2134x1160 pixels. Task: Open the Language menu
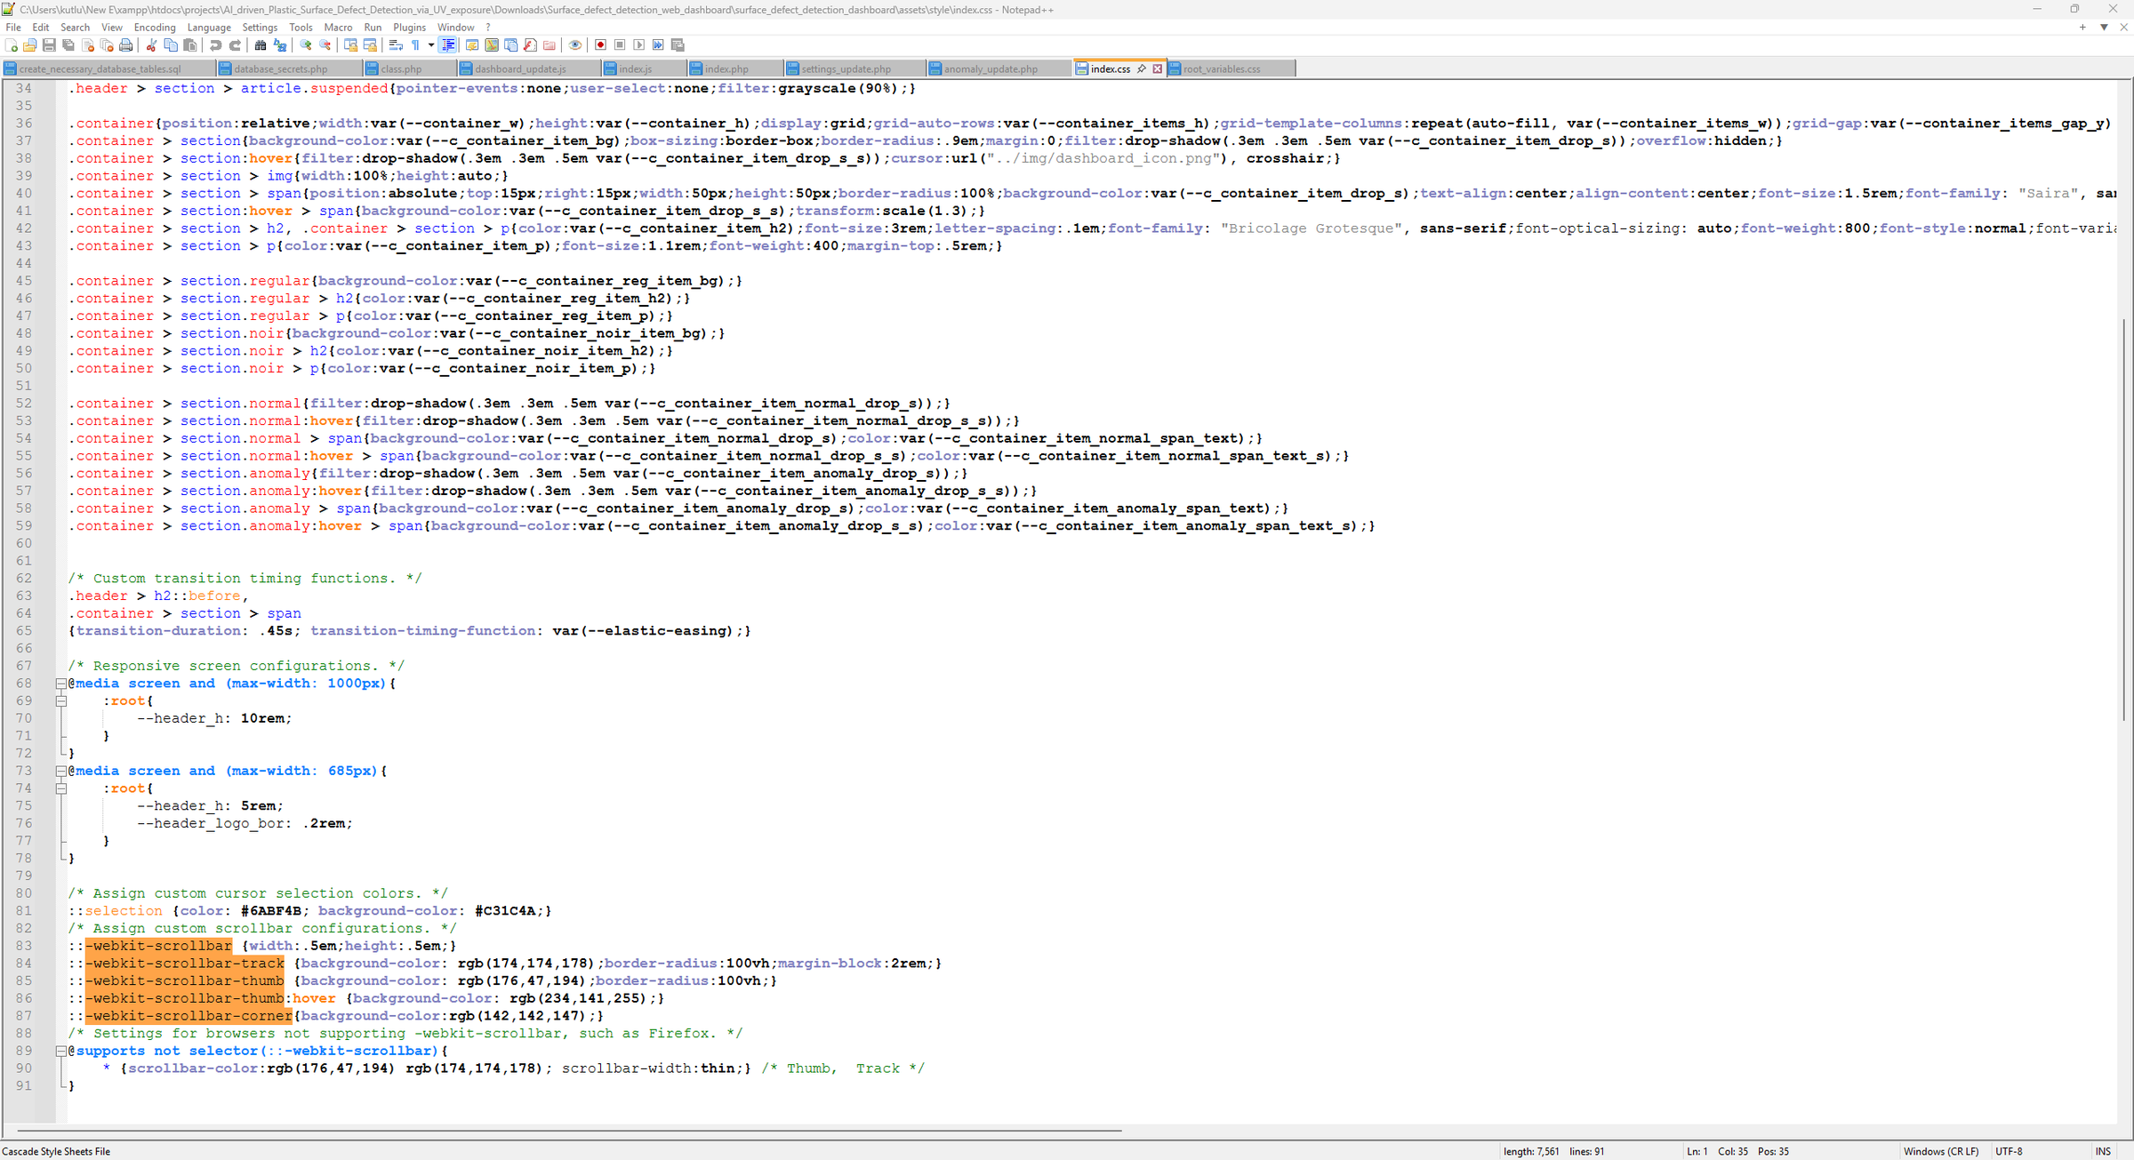point(209,28)
